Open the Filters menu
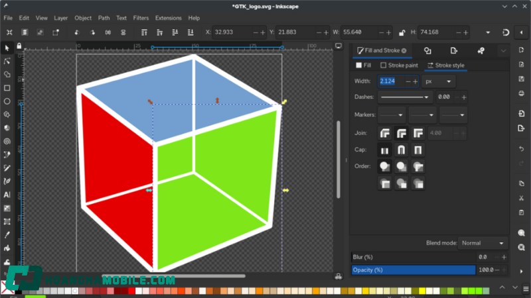 (x=141, y=18)
